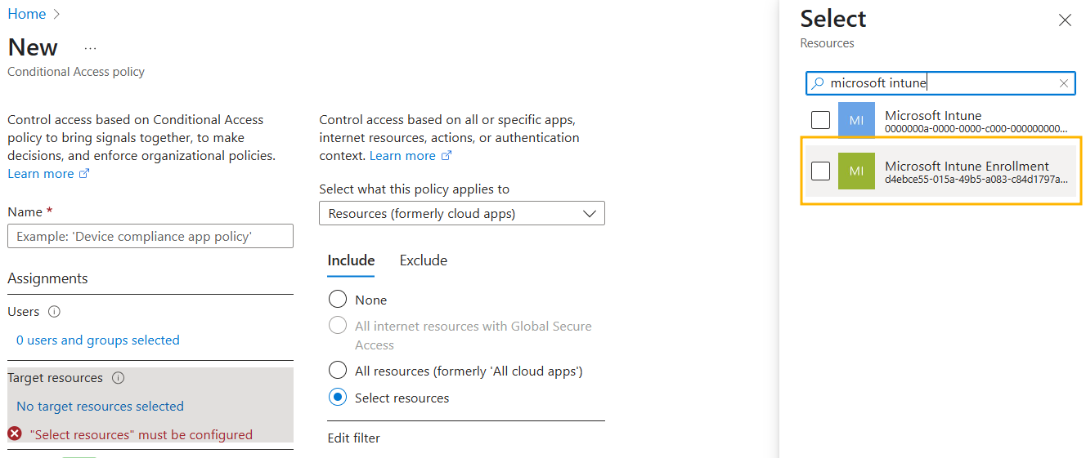Viewport: 1086px width, 458px height.
Task: Select the None radio option
Action: pos(337,300)
